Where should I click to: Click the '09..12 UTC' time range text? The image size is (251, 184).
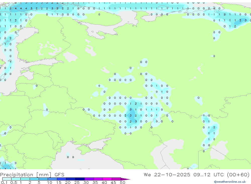(x=208, y=174)
